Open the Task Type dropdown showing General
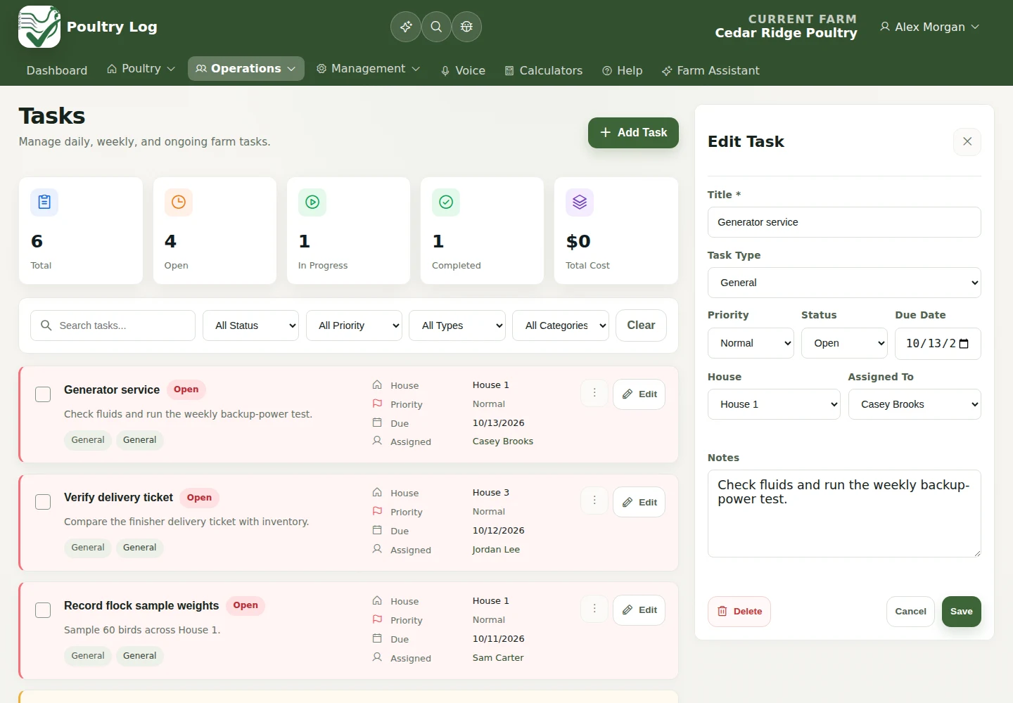The image size is (1013, 703). tap(844, 283)
